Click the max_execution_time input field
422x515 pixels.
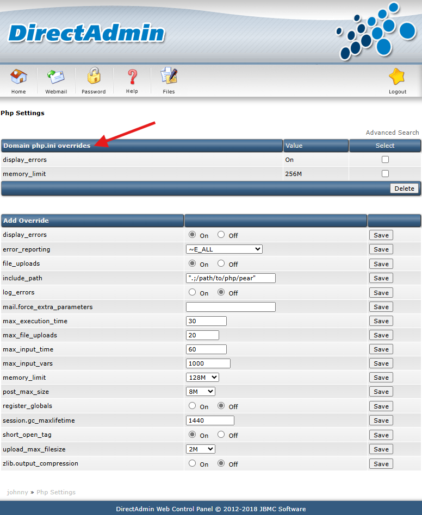tap(206, 321)
